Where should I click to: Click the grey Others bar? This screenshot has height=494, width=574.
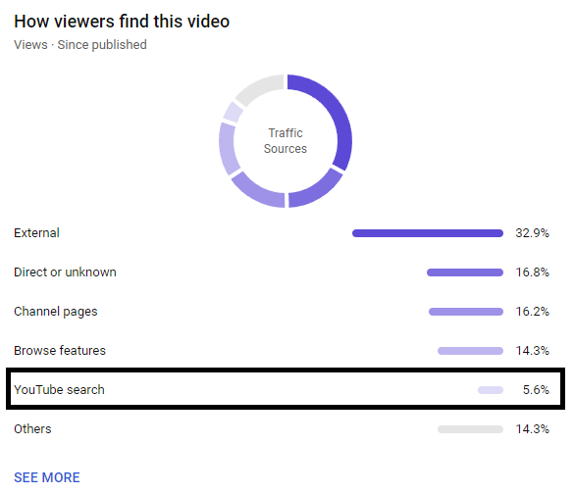click(470, 429)
